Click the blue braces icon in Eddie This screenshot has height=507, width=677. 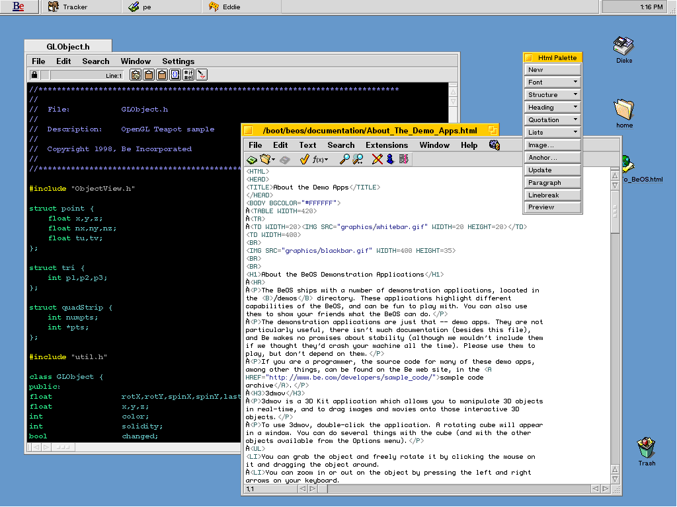point(175,75)
